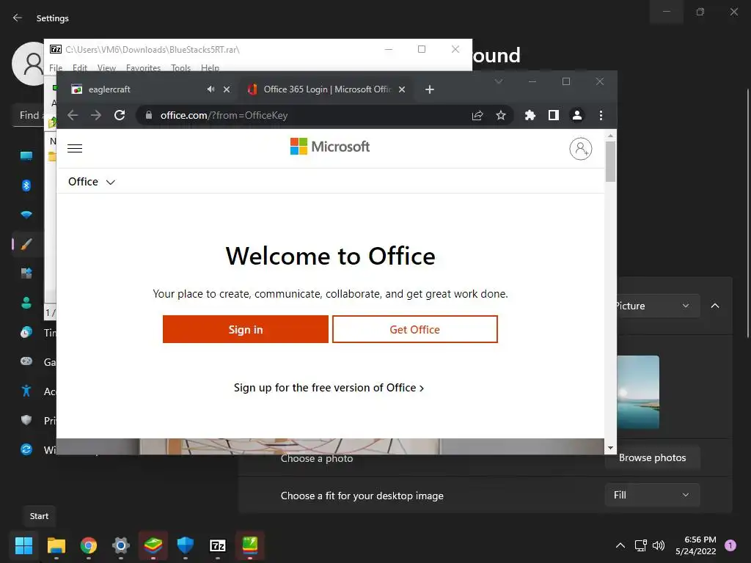Open 7-Zip Edit menu
Viewport: 751px width, 563px height.
point(79,67)
